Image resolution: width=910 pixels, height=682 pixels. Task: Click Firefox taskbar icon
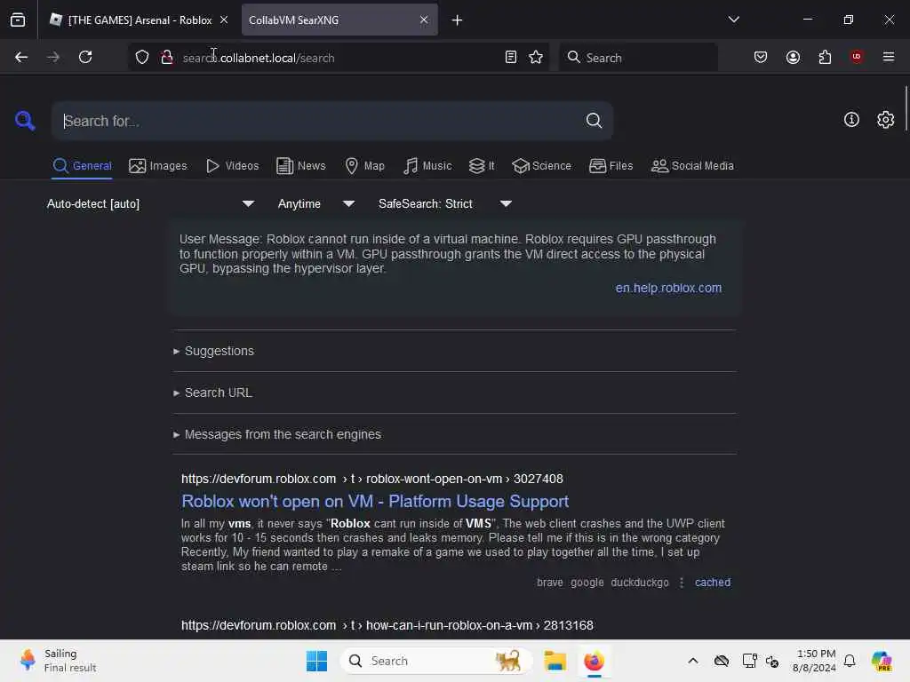pos(594,661)
